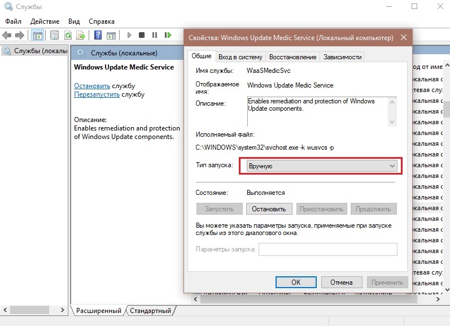
Task: Click the Refresh toolbar icon
Action: [x=68, y=35]
